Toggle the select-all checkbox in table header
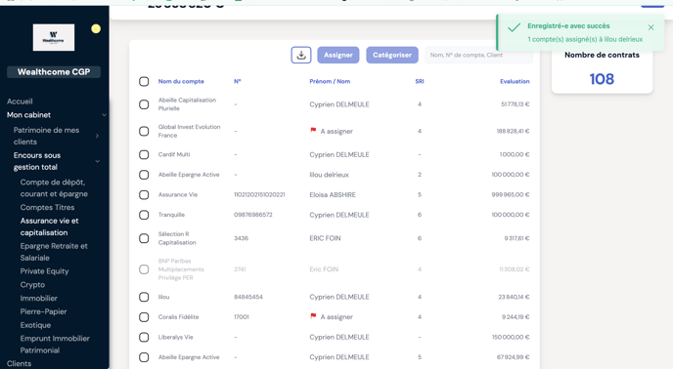 coord(144,81)
